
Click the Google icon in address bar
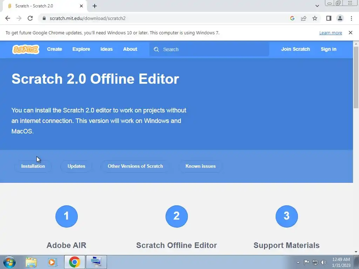292,18
